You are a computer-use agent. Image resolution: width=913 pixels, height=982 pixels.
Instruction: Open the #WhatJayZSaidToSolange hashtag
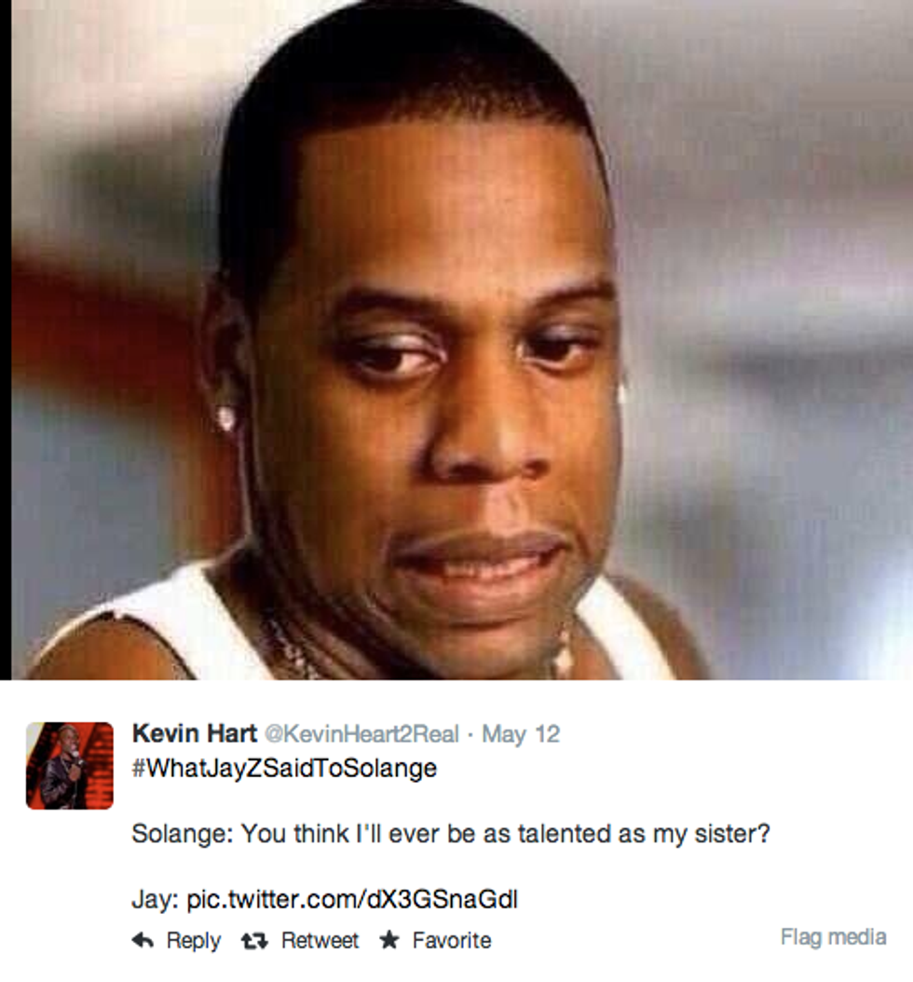284,769
